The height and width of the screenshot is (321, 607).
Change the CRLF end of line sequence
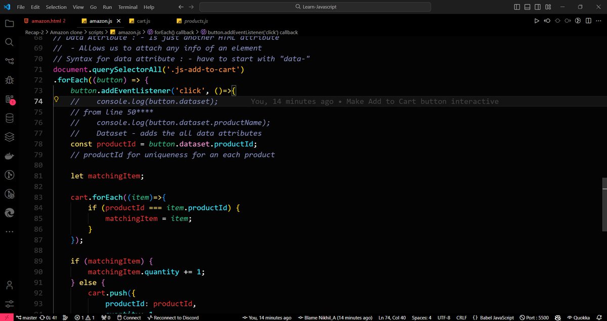(461, 317)
